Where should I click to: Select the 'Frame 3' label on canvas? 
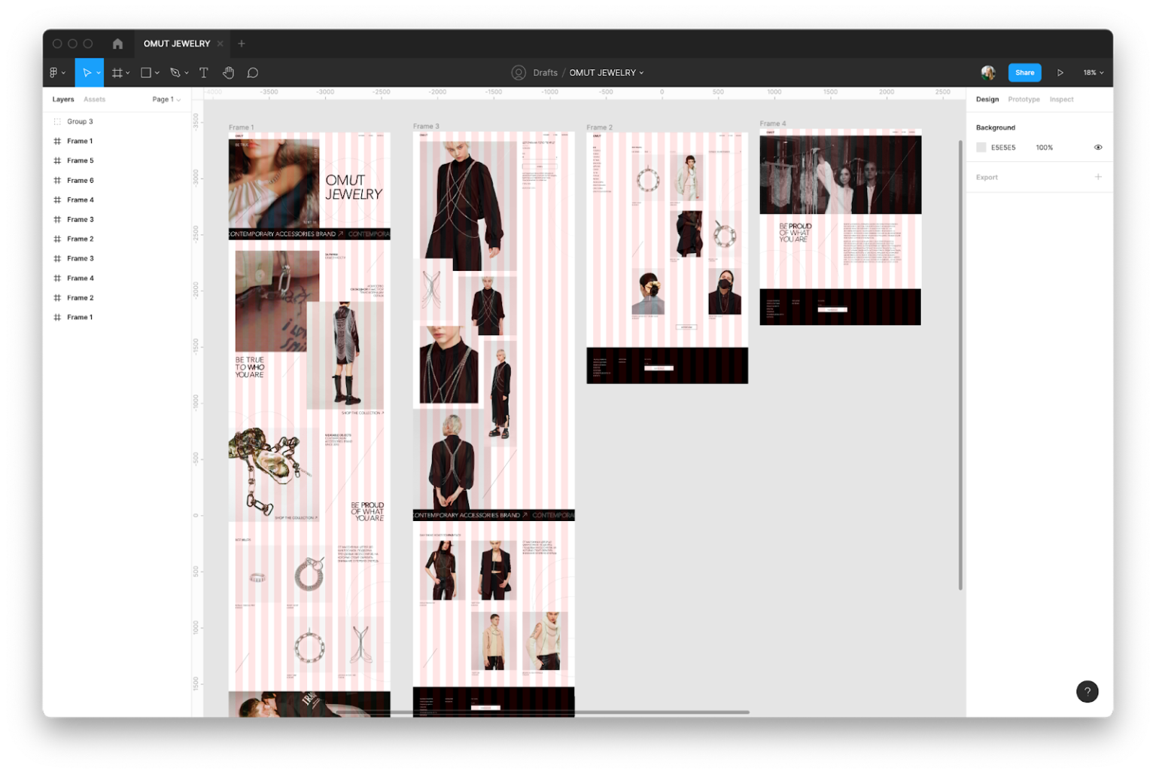click(x=426, y=126)
